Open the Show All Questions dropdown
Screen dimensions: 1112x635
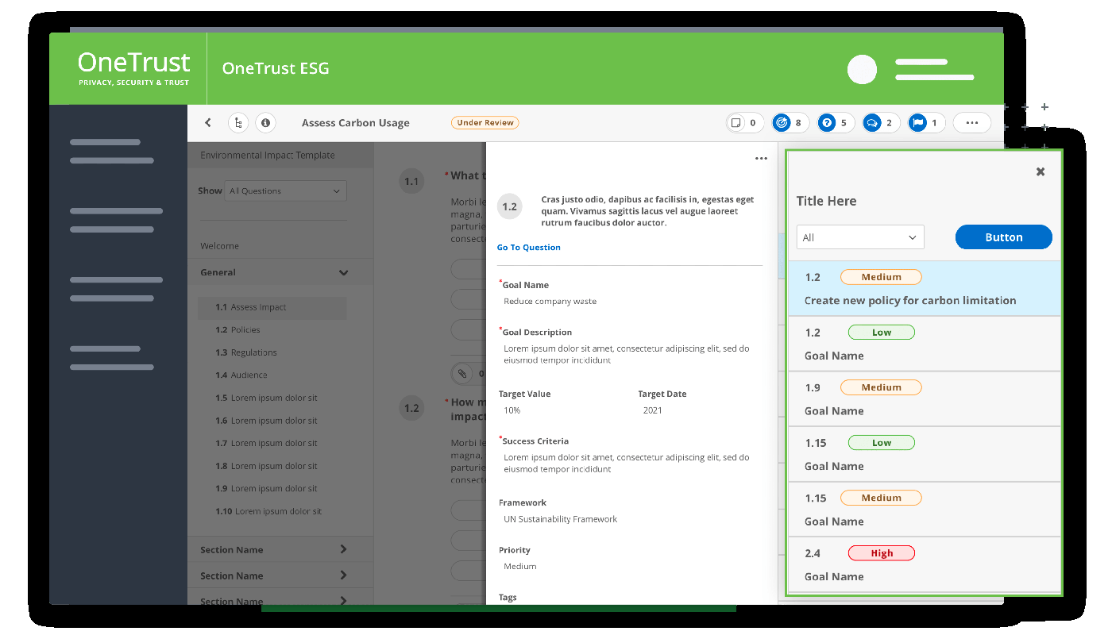(x=285, y=190)
